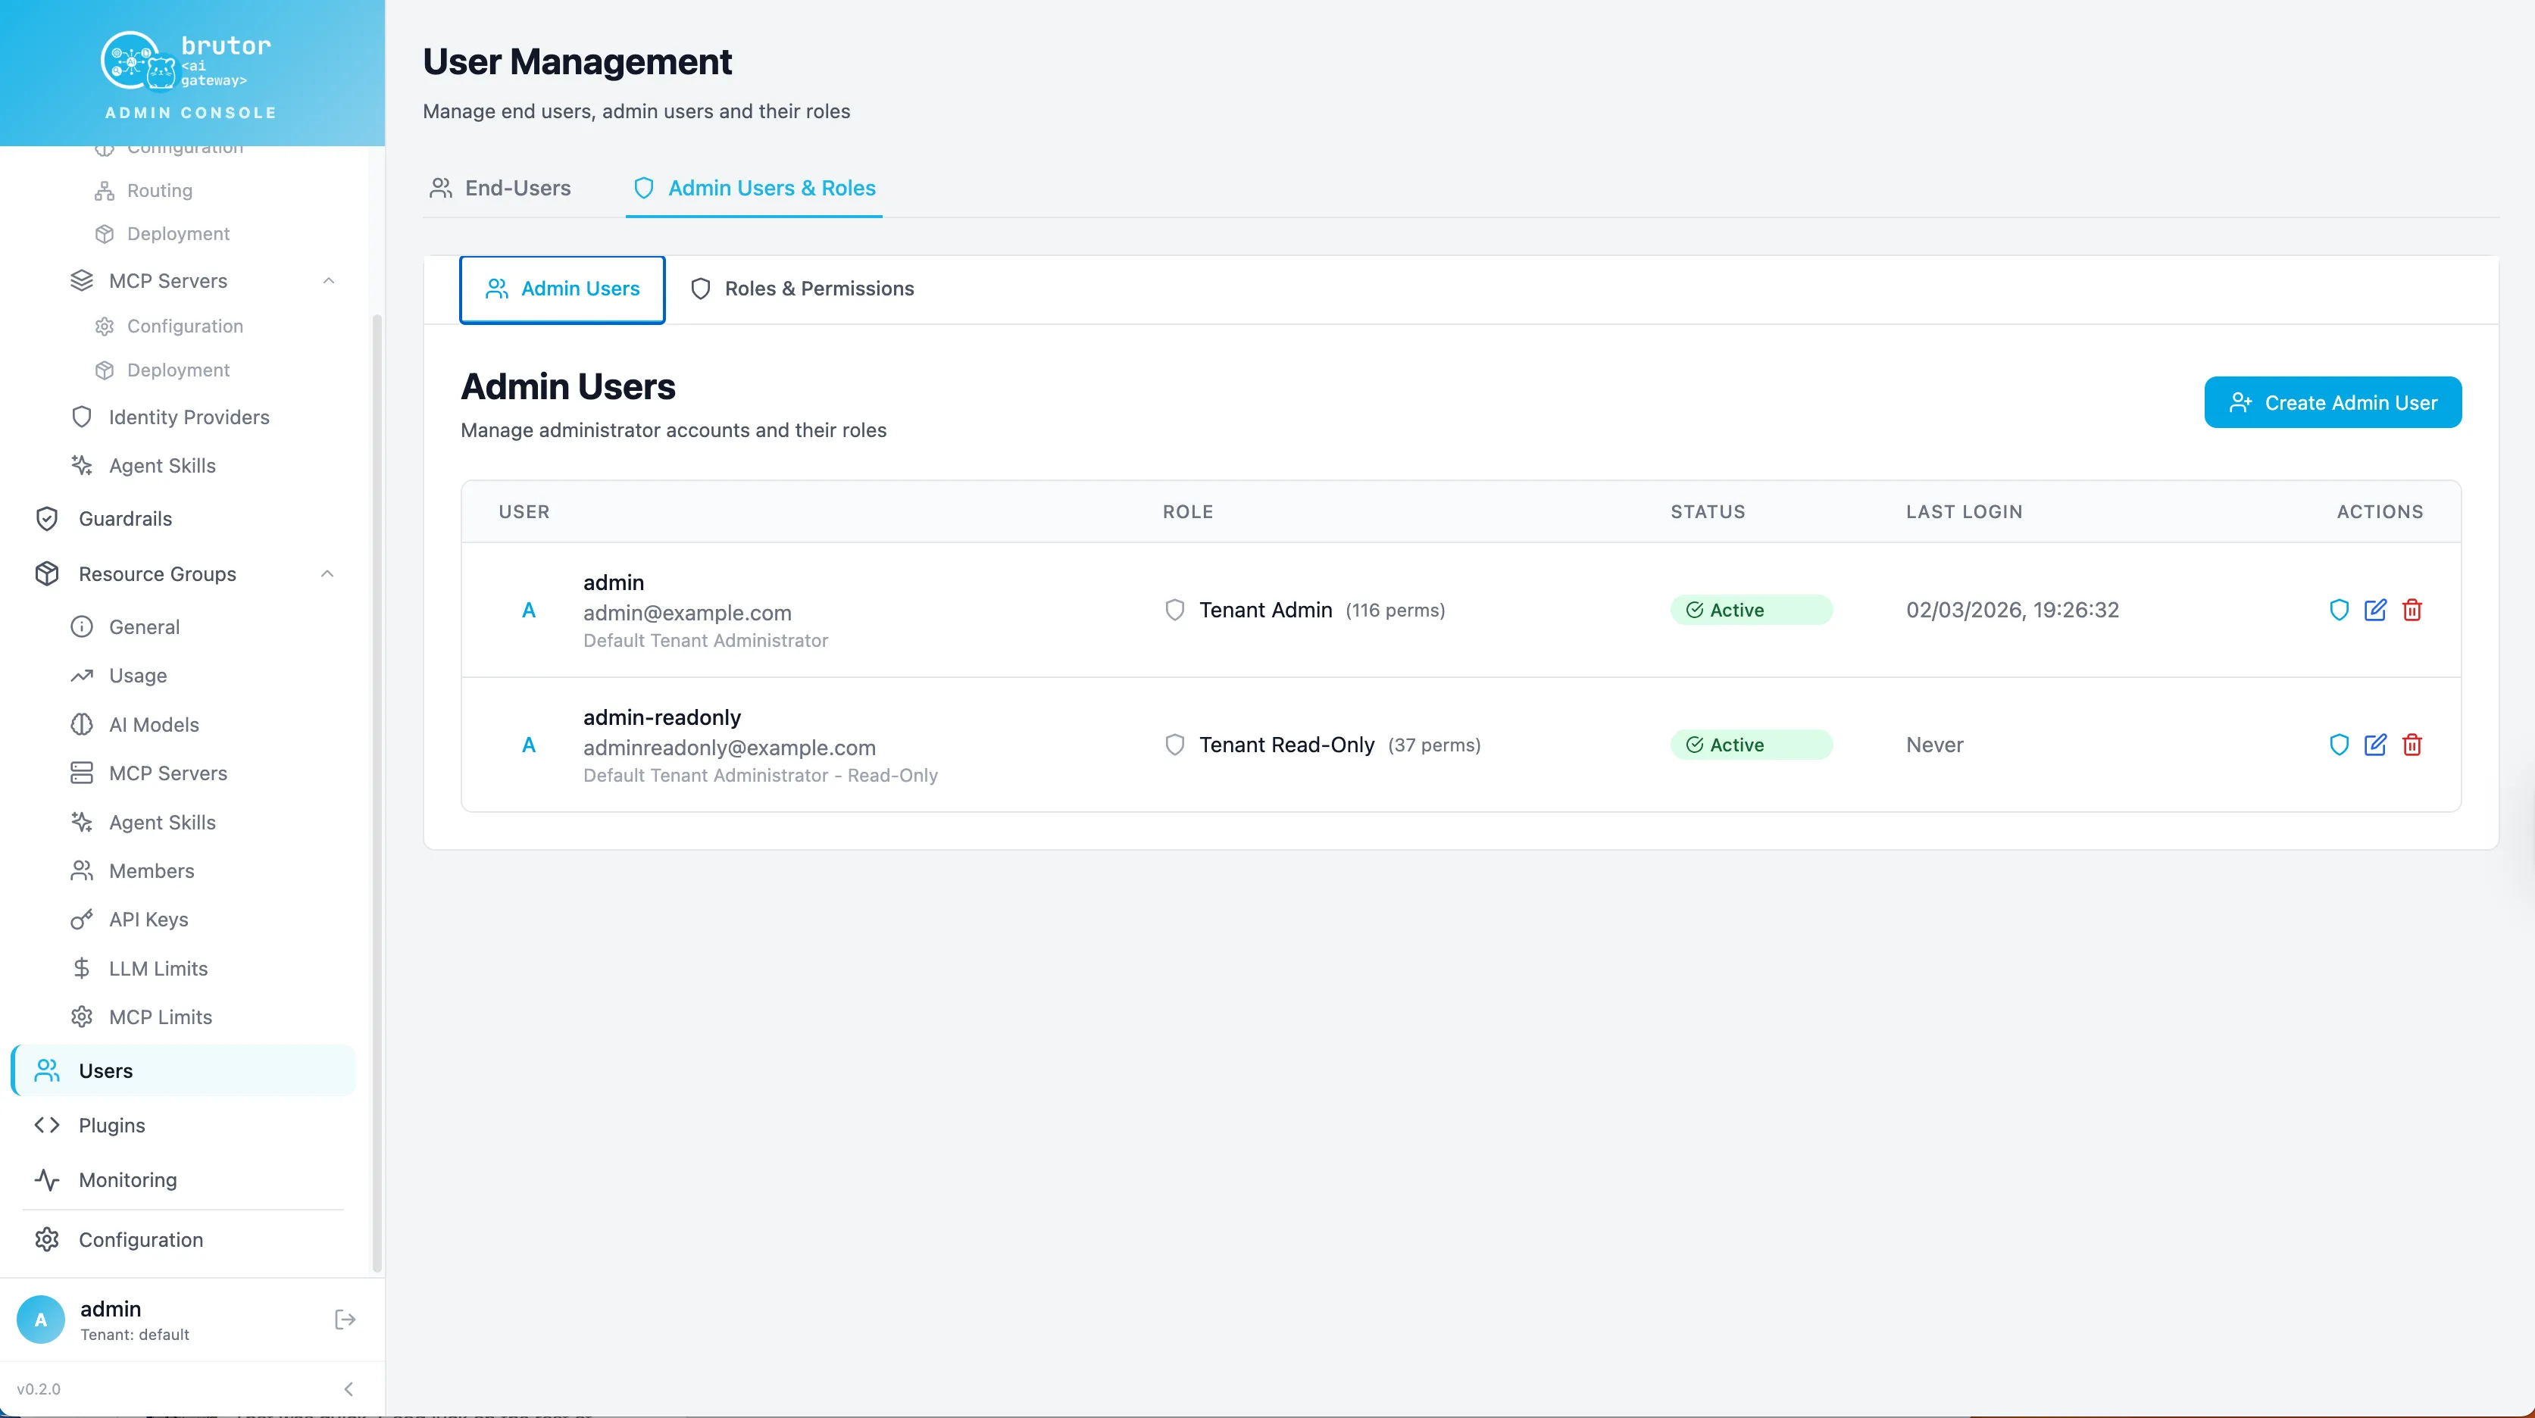Open Deployment under MCP Servers section
The height and width of the screenshot is (1418, 2535).
tap(162, 370)
